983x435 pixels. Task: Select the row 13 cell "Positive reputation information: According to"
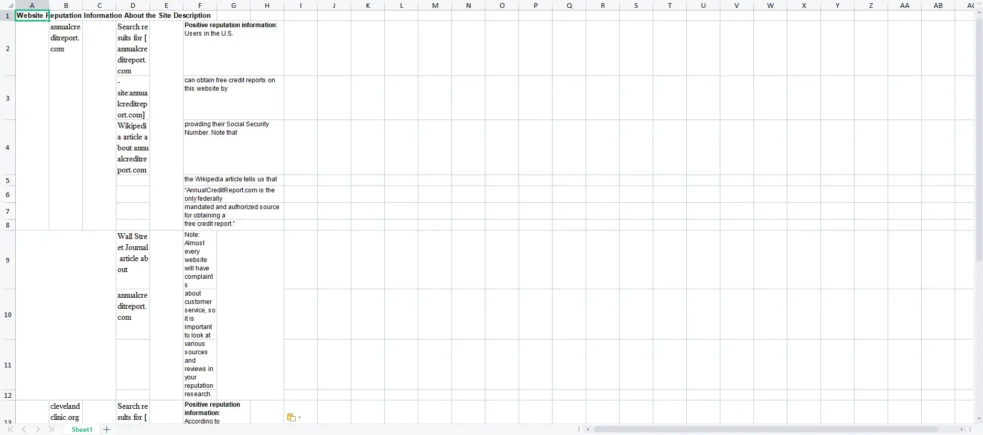point(217,412)
